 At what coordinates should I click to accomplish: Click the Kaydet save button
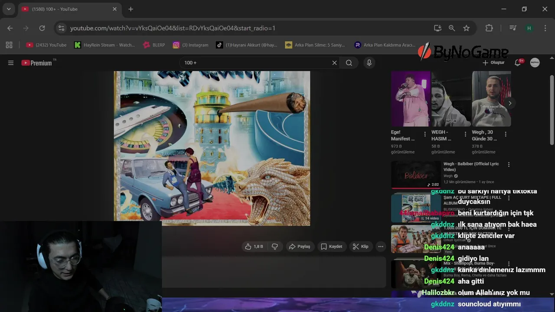[x=332, y=247]
